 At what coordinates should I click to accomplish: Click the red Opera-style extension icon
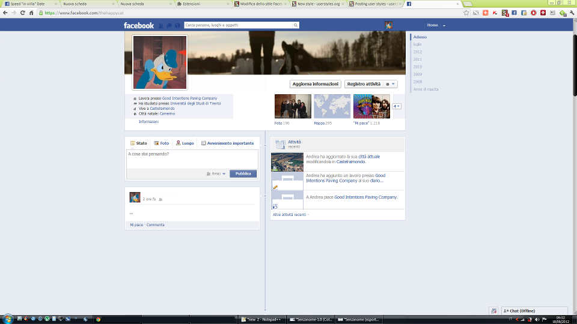(x=533, y=13)
